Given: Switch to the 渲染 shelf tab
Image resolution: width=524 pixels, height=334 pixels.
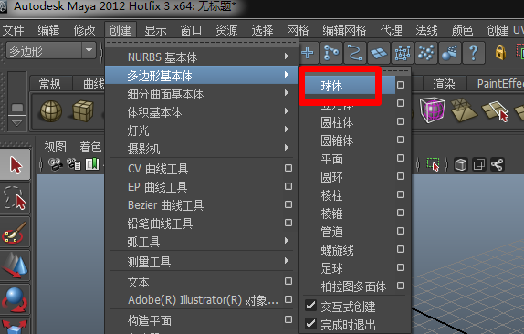Looking at the screenshot, I should [x=445, y=84].
